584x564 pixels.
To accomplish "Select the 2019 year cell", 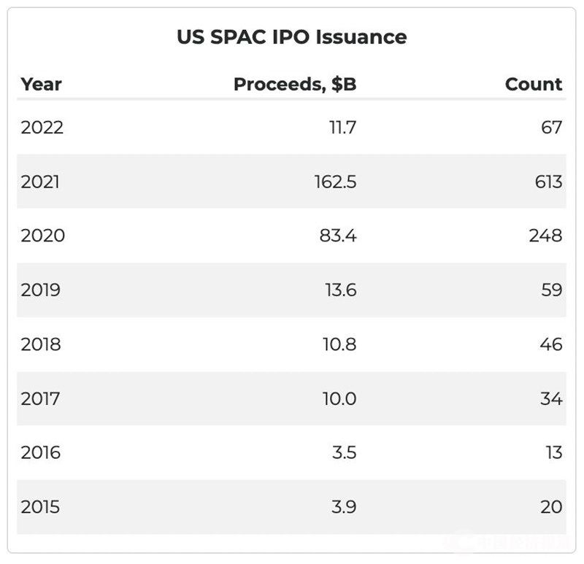I will coord(41,290).
